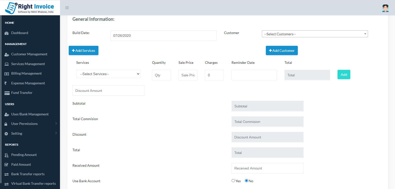This screenshot has height=189, width=395.
Task: Select Yes for Use Bank Account
Action: point(233,181)
